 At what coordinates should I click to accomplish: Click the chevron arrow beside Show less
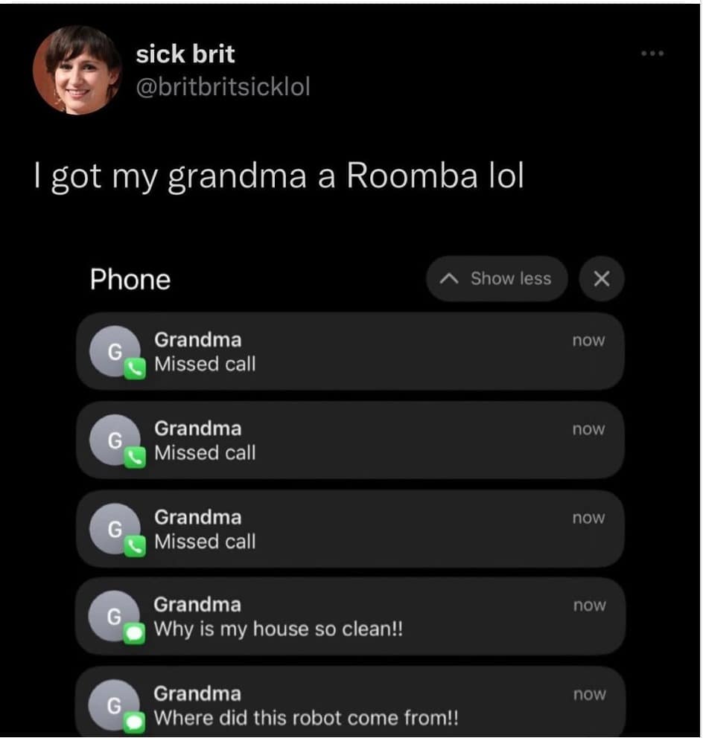[448, 279]
